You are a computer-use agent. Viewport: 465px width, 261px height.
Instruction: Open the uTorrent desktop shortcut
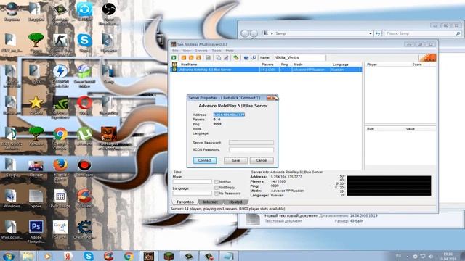click(84, 136)
